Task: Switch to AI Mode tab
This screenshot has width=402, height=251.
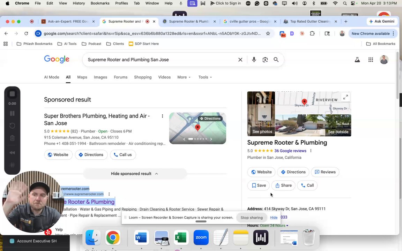Action: pyautogui.click(x=52, y=77)
